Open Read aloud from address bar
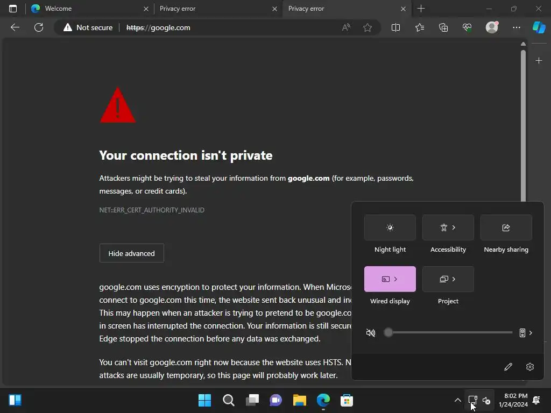 (x=346, y=27)
